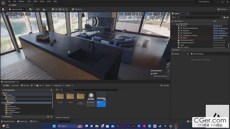Switch the viewport layout with the grid icon
The image size is (230, 129).
tap(168, 14)
